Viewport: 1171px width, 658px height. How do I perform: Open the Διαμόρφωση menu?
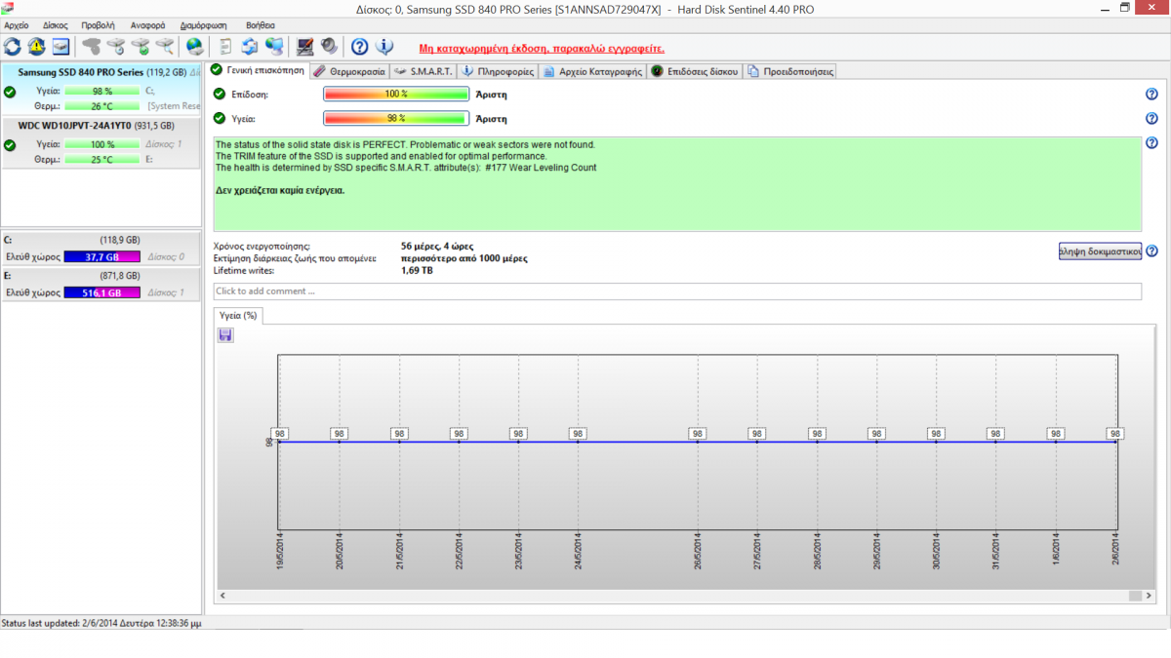click(x=204, y=25)
